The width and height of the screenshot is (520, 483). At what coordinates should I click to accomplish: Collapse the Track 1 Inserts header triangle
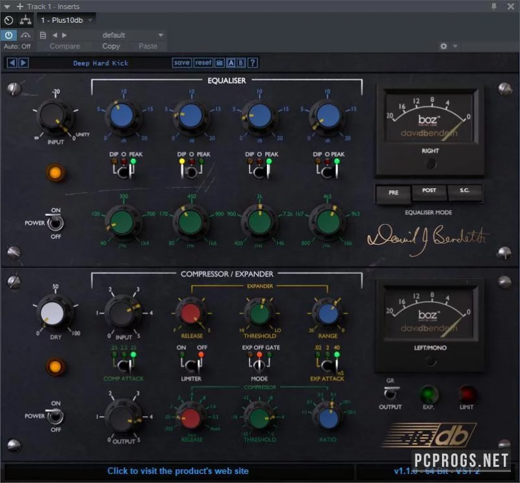(x=6, y=6)
